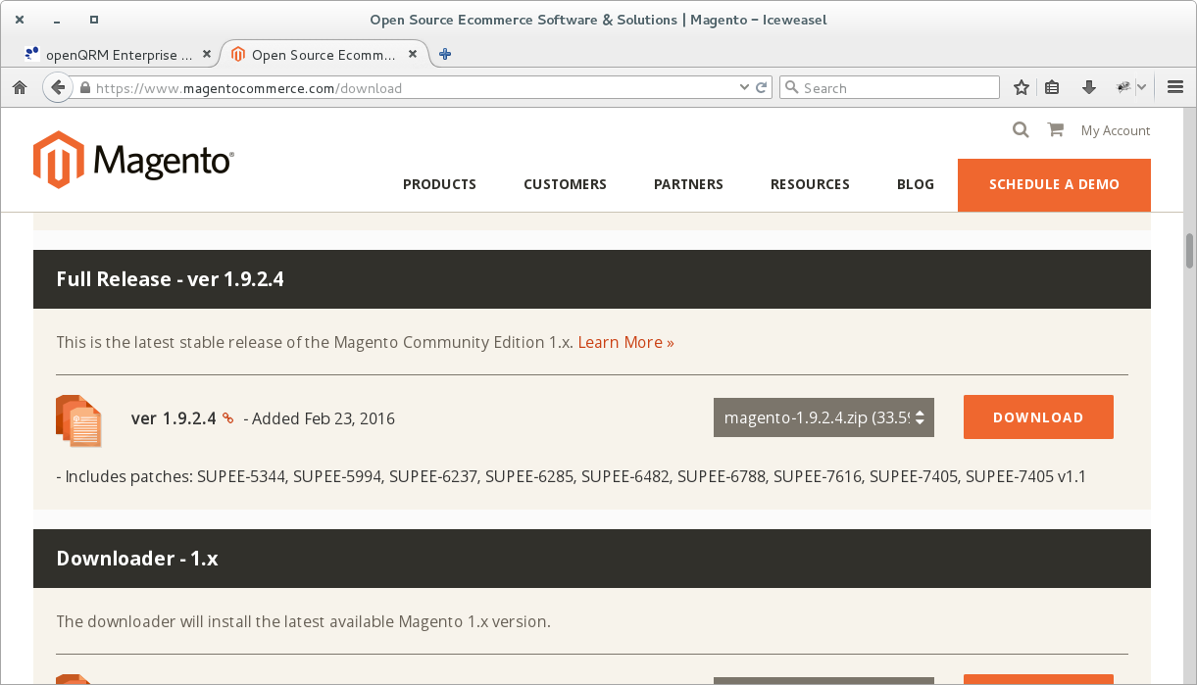Expand the URL history dropdown
This screenshot has height=685, width=1197.
[744, 88]
